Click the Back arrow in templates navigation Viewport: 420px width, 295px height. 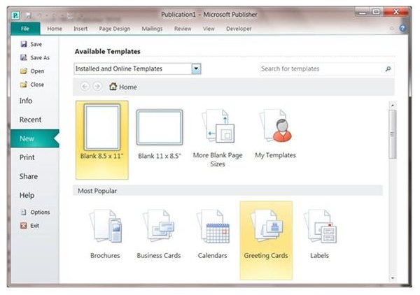[x=85, y=87]
